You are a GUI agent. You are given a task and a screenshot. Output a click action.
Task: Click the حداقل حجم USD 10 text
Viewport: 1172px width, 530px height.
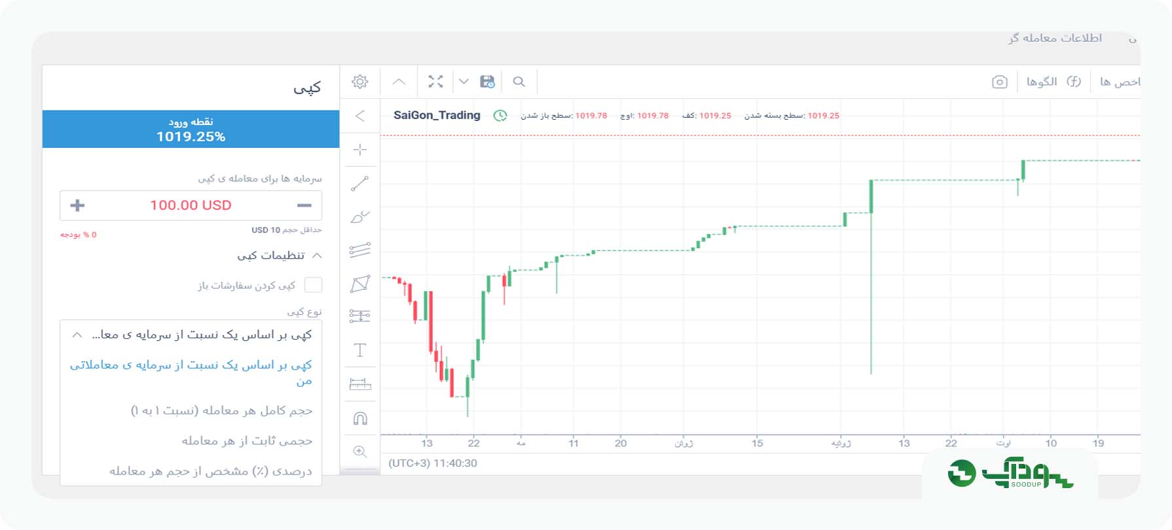[287, 230]
